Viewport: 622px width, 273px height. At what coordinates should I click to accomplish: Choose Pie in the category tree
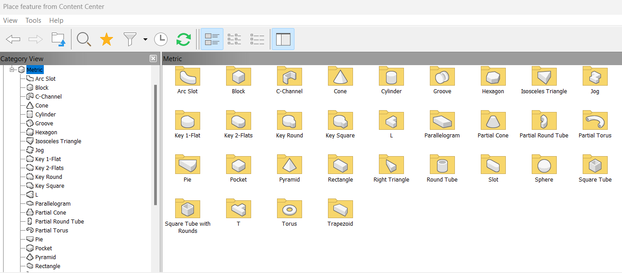coord(39,239)
